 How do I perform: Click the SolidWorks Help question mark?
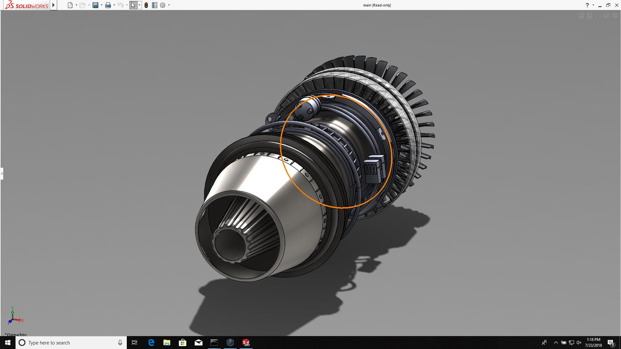[587, 5]
